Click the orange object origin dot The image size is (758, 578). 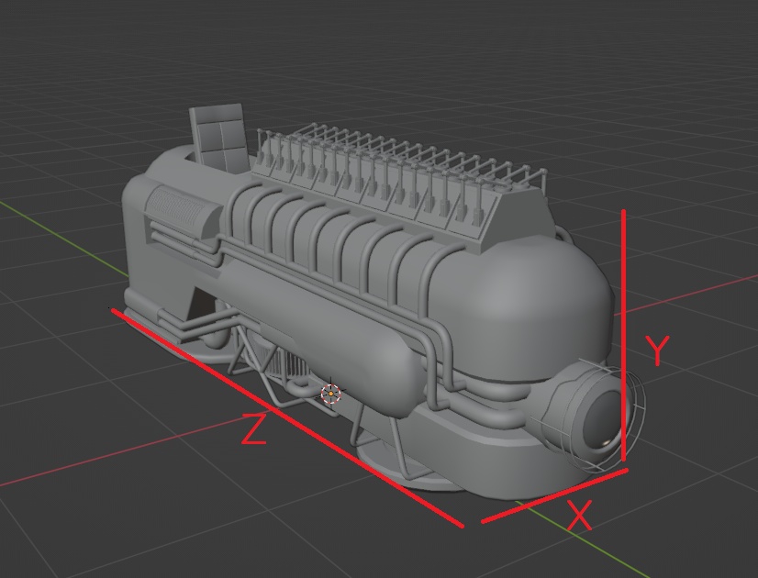click(330, 394)
